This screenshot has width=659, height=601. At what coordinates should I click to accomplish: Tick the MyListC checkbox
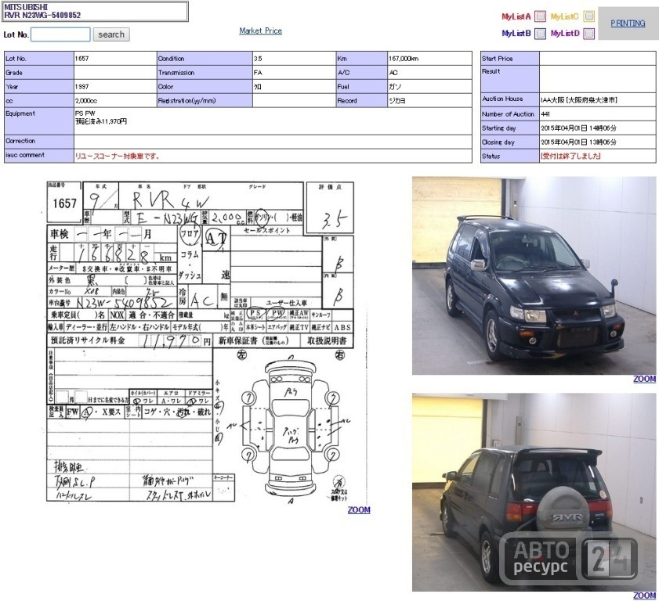(589, 16)
